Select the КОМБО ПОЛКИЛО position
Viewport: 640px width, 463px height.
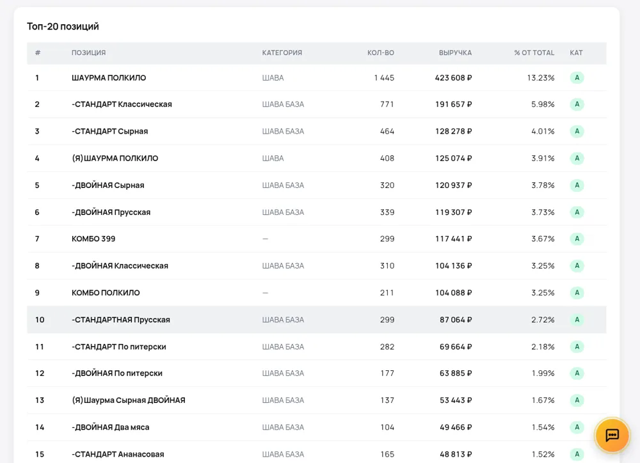pos(106,292)
